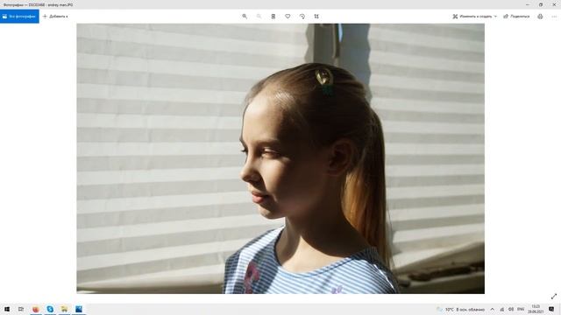Open the network tray icon
The height and width of the screenshot is (315, 561).
click(502, 309)
